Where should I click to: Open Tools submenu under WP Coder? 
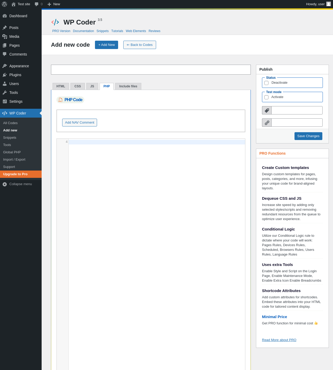(x=21, y=145)
